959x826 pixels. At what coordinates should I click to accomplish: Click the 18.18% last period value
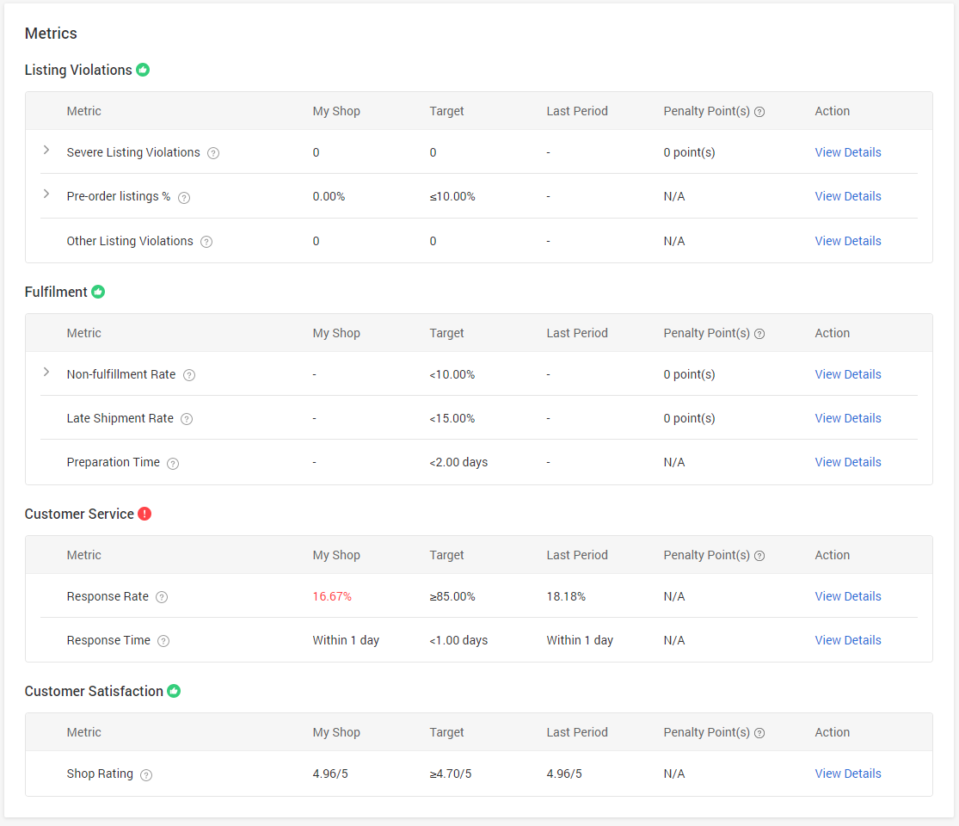(566, 596)
